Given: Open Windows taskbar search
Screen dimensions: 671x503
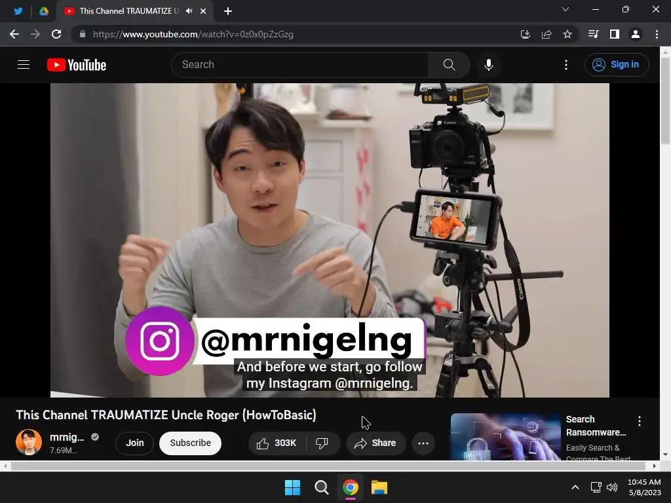Looking at the screenshot, I should point(321,487).
